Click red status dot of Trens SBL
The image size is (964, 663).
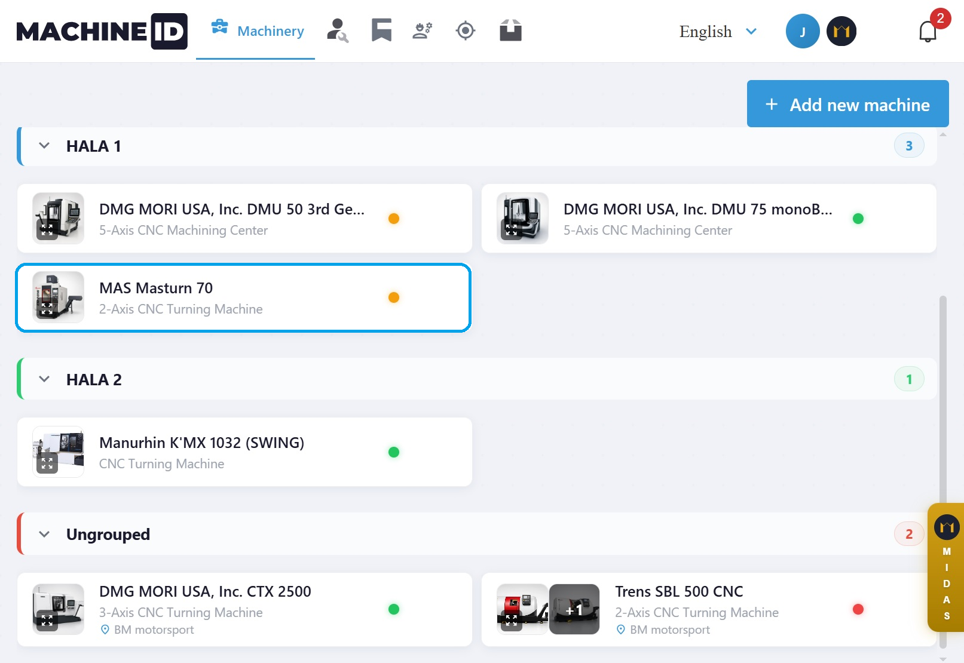pyautogui.click(x=858, y=609)
